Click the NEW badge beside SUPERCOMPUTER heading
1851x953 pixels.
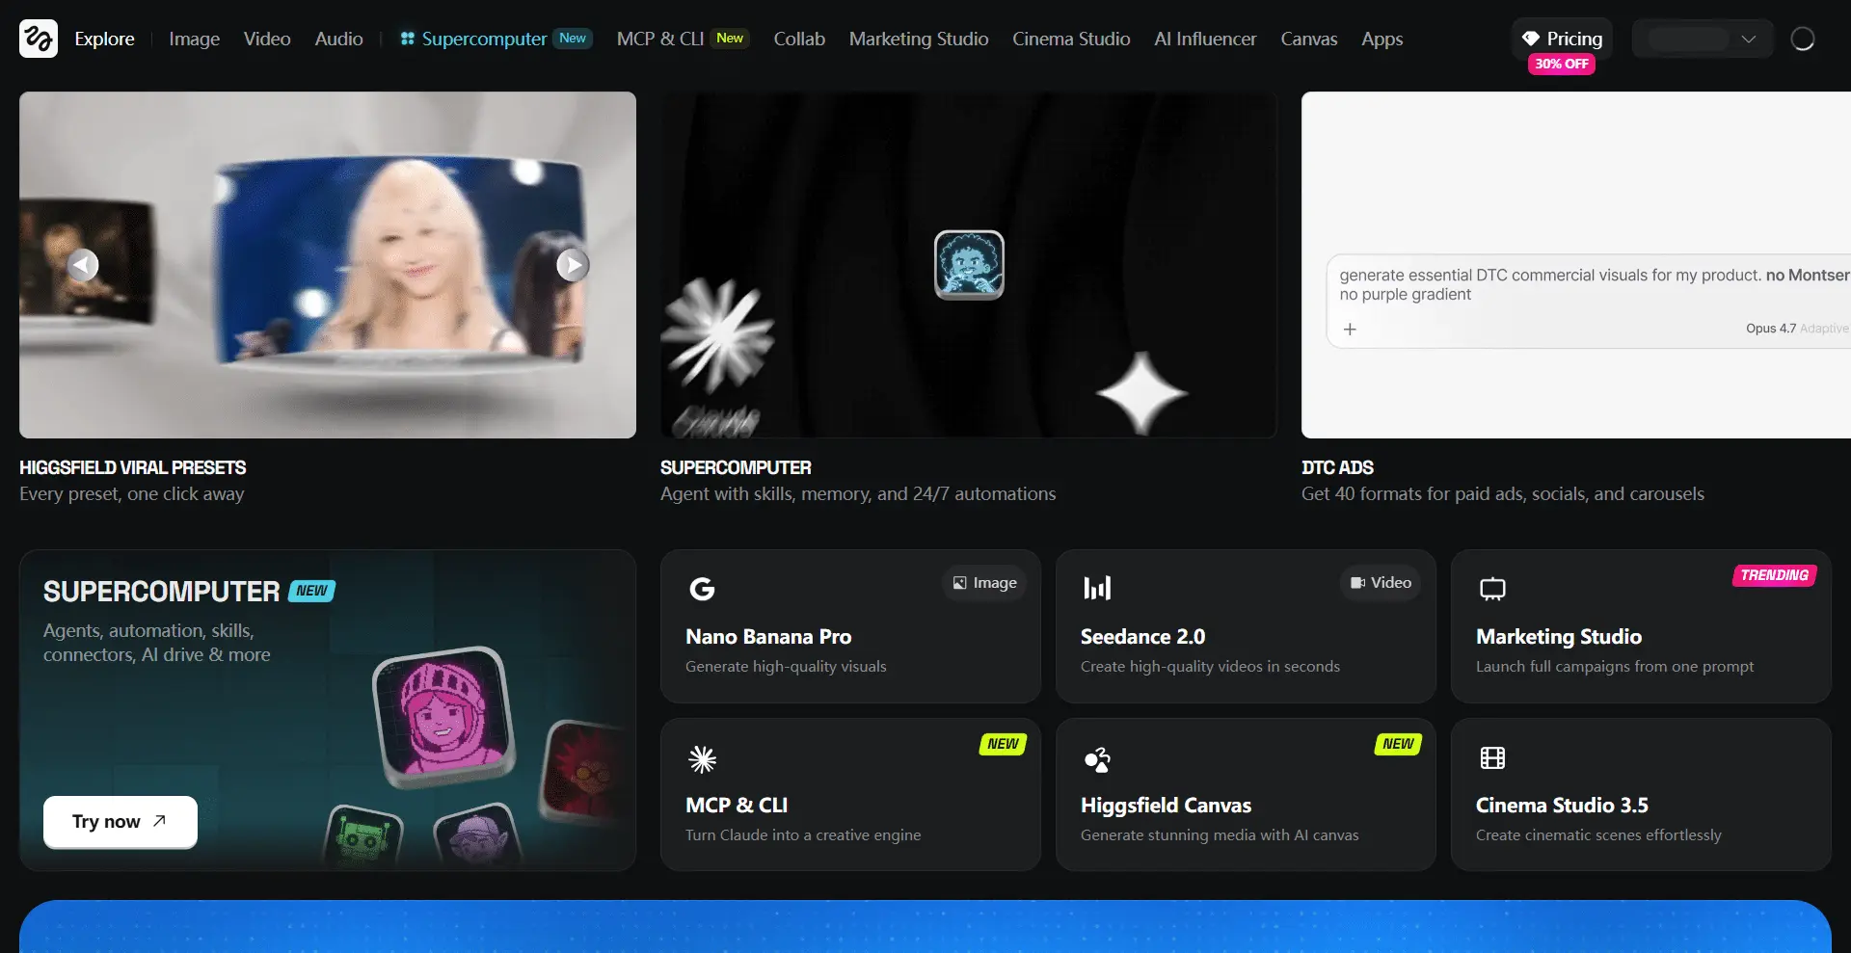(311, 591)
